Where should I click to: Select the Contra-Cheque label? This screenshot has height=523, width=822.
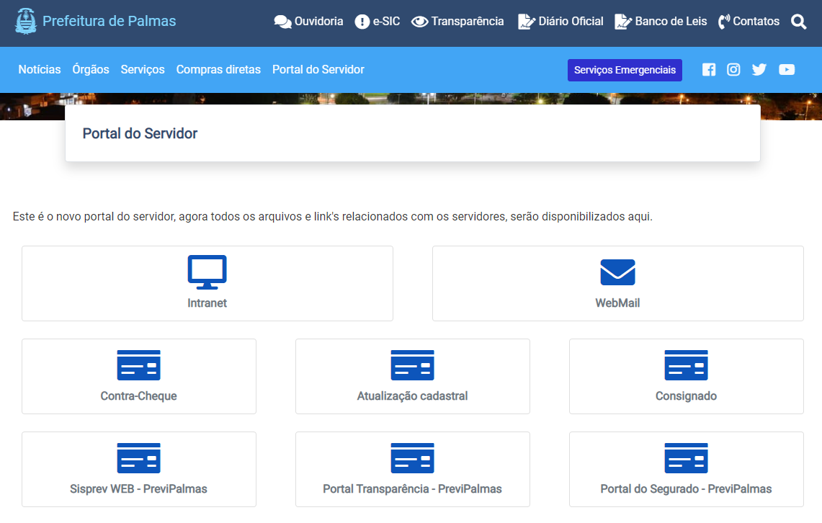pyautogui.click(x=138, y=396)
